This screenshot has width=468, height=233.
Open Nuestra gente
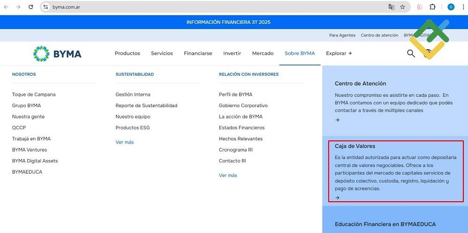tap(29, 116)
